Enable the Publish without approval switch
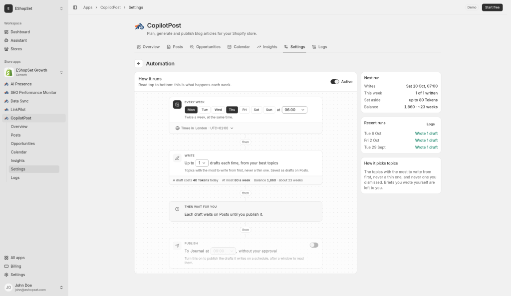 pos(314,245)
